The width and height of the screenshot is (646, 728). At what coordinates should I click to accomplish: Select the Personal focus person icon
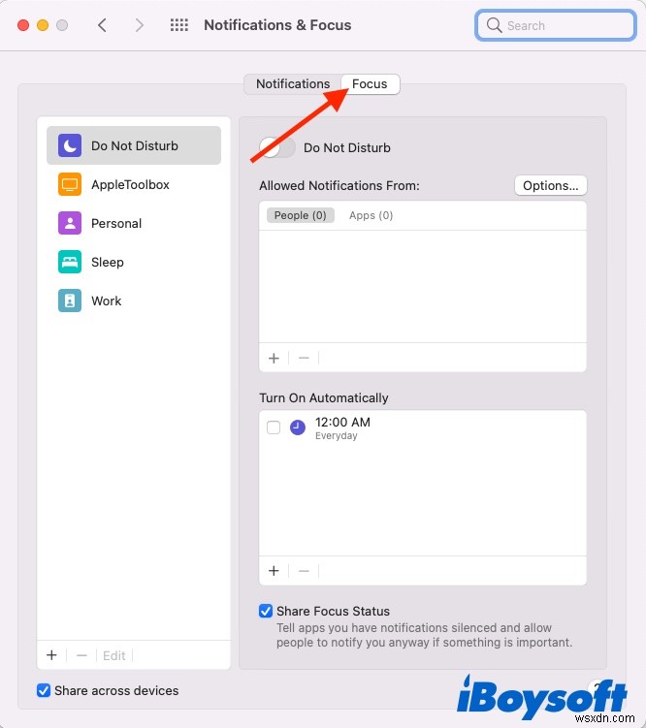(70, 223)
